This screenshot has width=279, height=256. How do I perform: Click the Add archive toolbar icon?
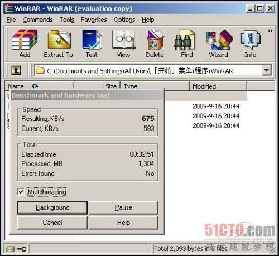click(x=25, y=40)
